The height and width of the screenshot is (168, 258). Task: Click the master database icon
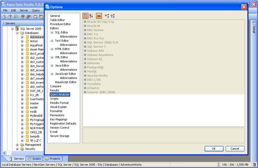27,103
